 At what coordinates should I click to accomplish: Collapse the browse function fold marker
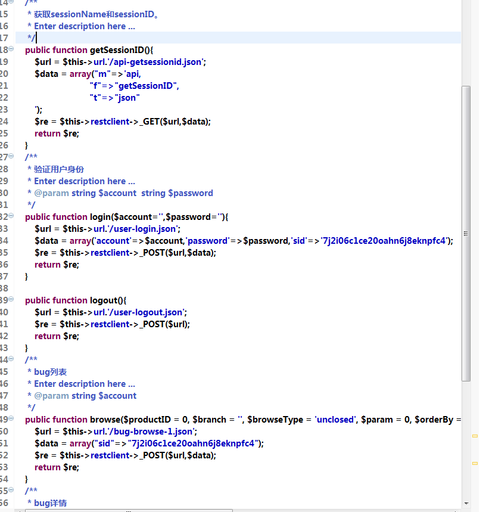point(11,418)
